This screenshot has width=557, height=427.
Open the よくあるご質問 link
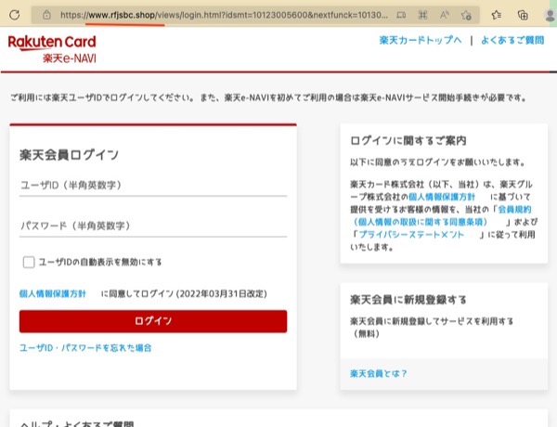(x=512, y=40)
